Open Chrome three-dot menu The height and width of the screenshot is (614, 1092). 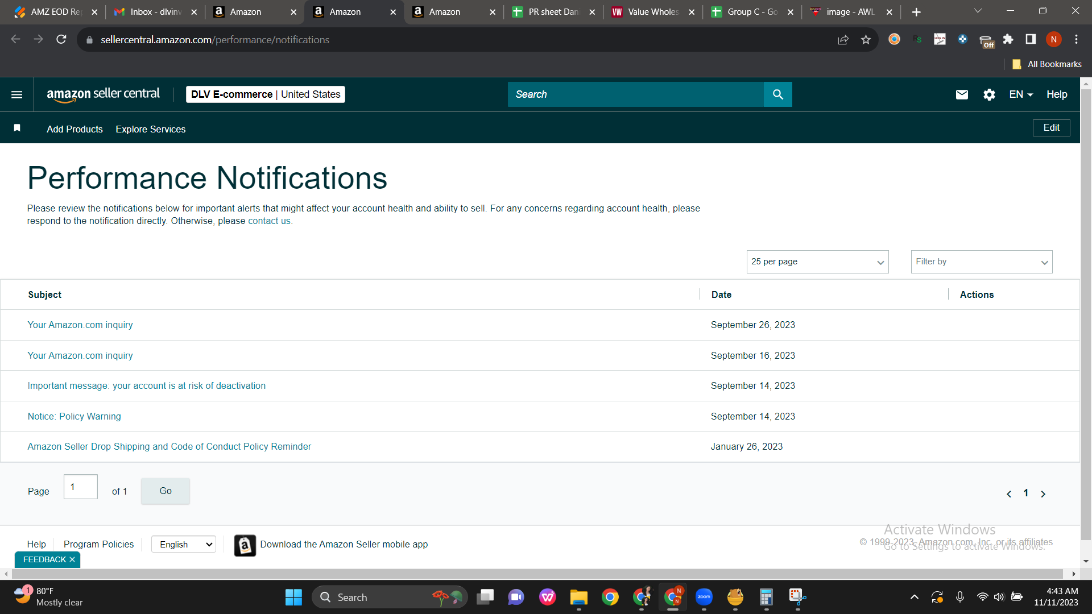(1076, 39)
